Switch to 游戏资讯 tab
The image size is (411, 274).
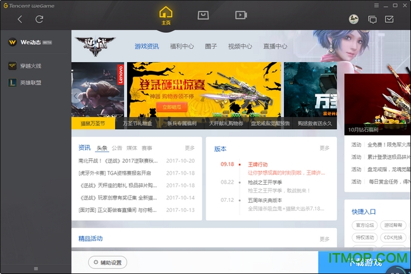[147, 46]
